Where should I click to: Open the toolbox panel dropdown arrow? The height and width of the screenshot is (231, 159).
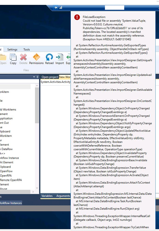pyautogui.click(x=34, y=77)
